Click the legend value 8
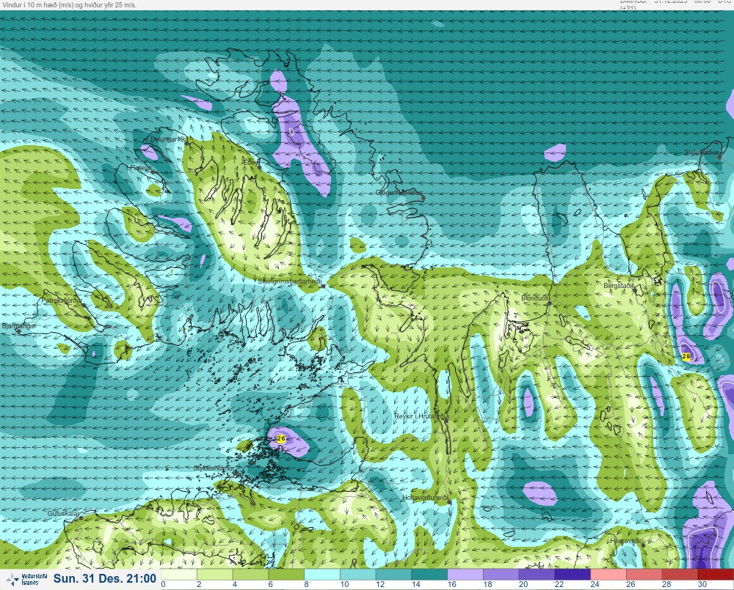The width and height of the screenshot is (734, 590). 307,584
